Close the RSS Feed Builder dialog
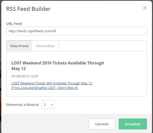 145,8
